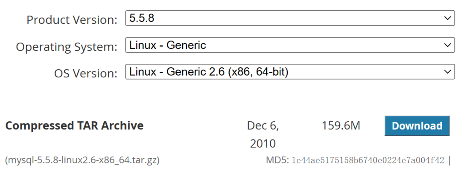Screen dimensions: 461x171
Task: Click the Operating System label
Action: click(67, 47)
